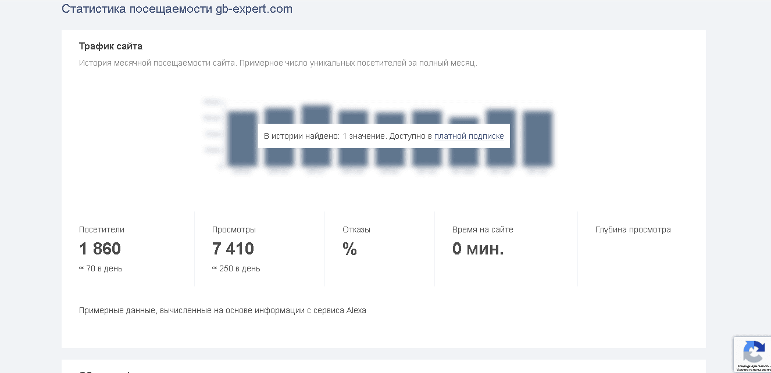Click the "≈ 70 в день" daily visitors text

click(x=101, y=268)
